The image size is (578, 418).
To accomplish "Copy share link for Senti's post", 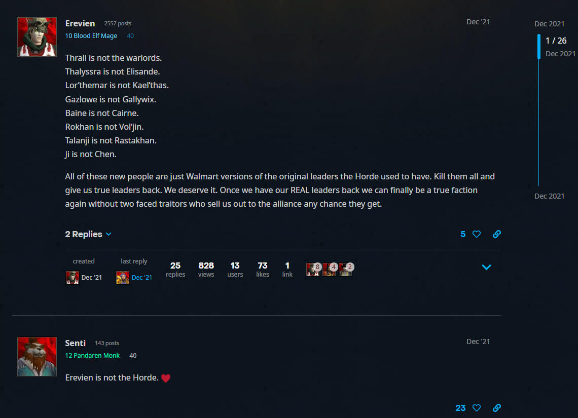I will (x=497, y=408).
